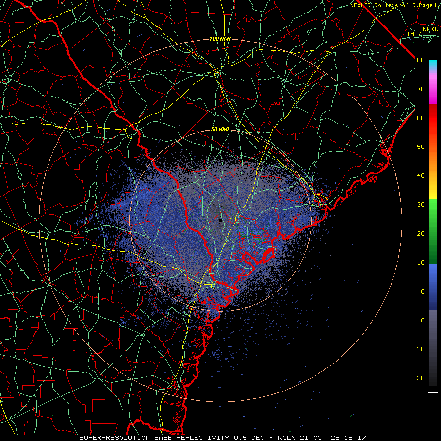Click the green segment of the color bar
Image resolution: width=441 pixels, height=441 pixels.
pyautogui.click(x=433, y=231)
